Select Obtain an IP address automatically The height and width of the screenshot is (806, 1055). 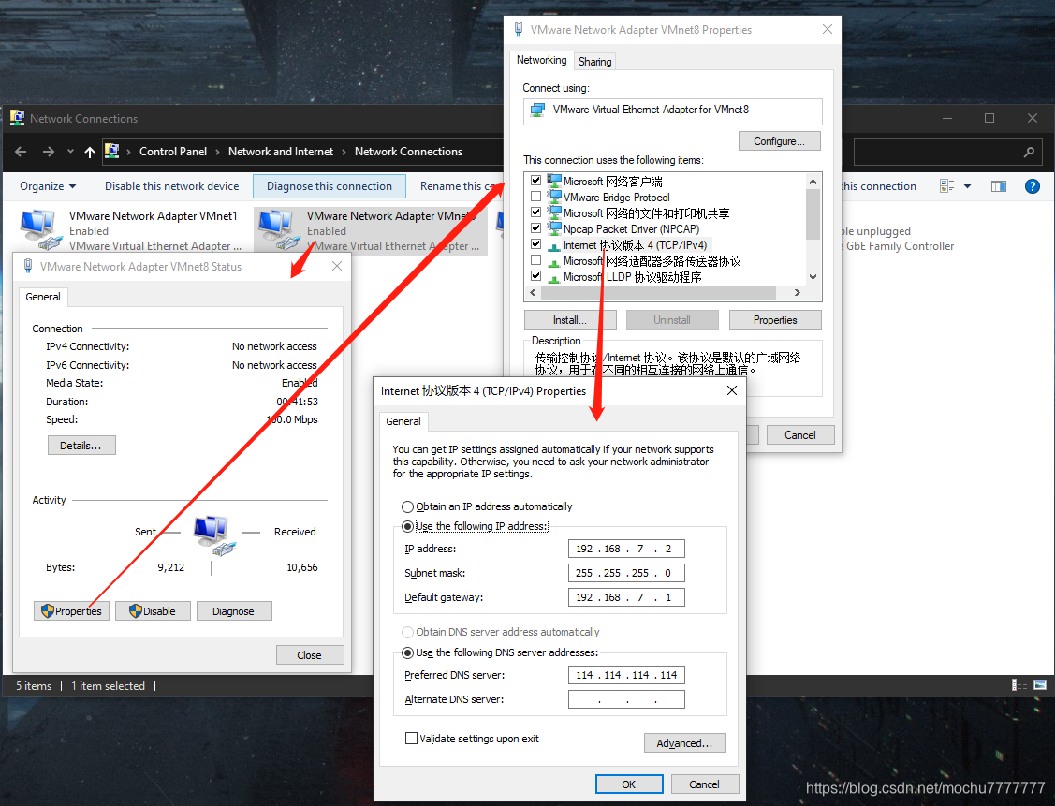pyautogui.click(x=408, y=506)
